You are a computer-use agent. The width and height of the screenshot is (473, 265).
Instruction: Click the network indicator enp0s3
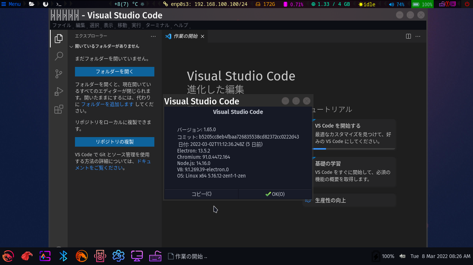click(205, 4)
